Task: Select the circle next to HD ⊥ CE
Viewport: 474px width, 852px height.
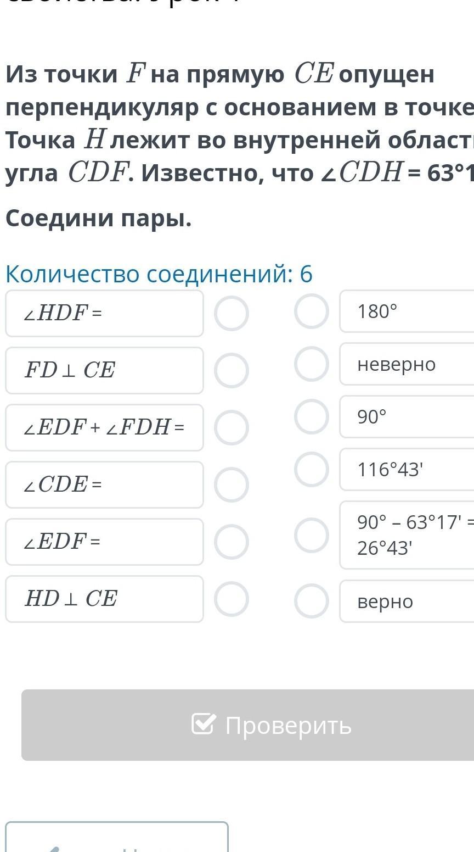Action: coord(231,599)
